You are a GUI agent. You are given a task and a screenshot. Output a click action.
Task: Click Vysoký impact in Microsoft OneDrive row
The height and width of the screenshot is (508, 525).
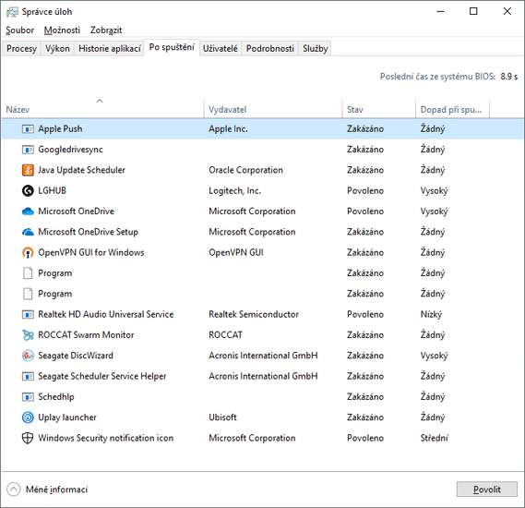434,212
